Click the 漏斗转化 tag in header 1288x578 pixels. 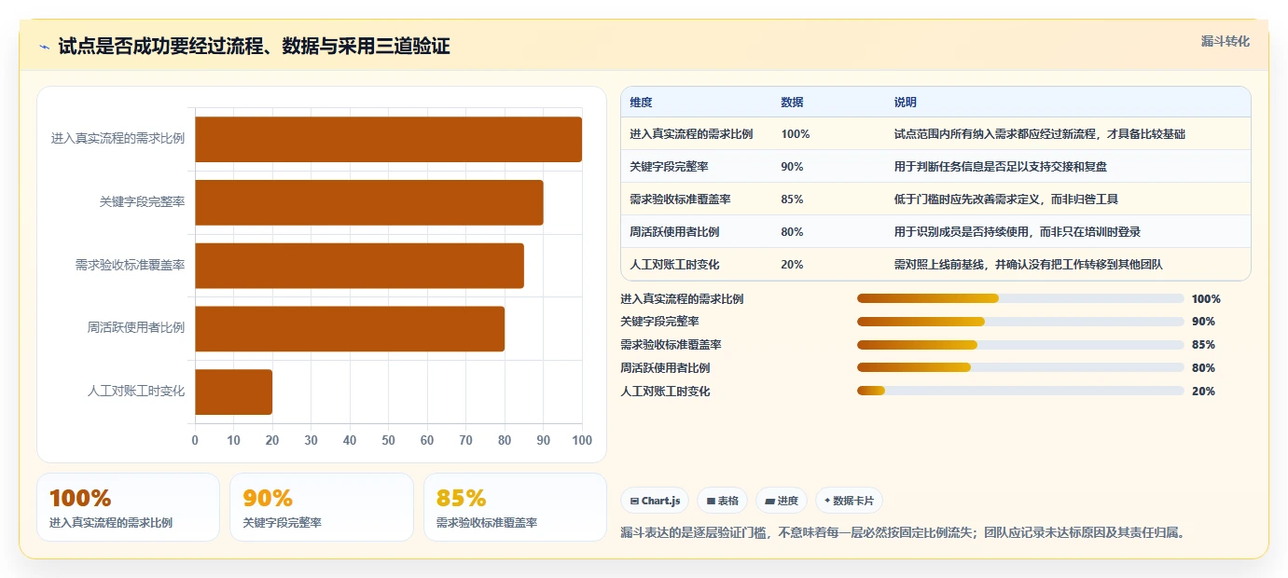(1225, 41)
